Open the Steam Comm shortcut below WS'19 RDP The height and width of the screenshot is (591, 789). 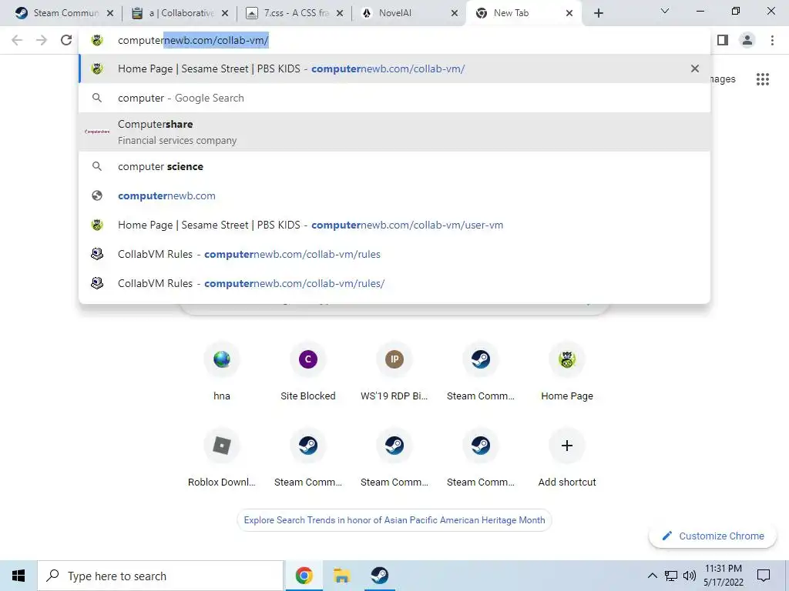click(x=394, y=457)
